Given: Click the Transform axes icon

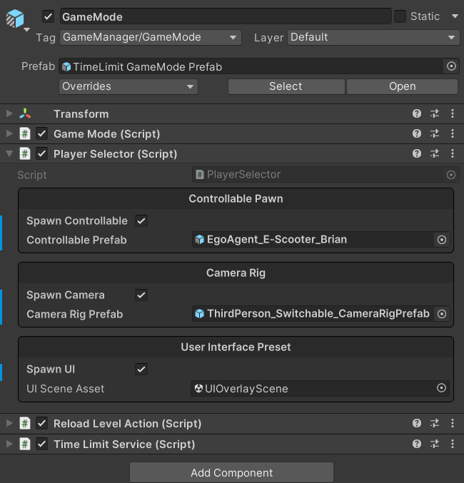Looking at the screenshot, I should tap(25, 113).
